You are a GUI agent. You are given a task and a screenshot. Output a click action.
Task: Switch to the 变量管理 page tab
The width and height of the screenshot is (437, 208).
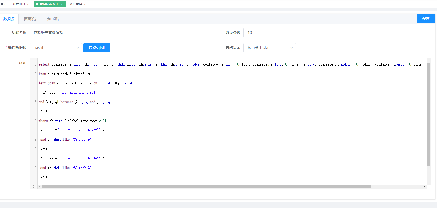(x=76, y=4)
